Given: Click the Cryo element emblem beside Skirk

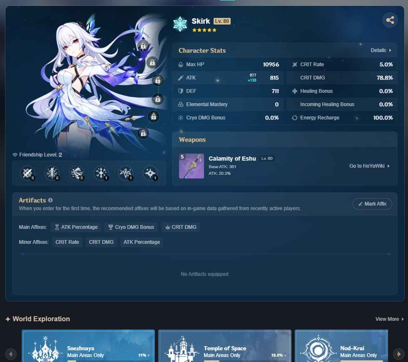Looking at the screenshot, I should (x=180, y=24).
